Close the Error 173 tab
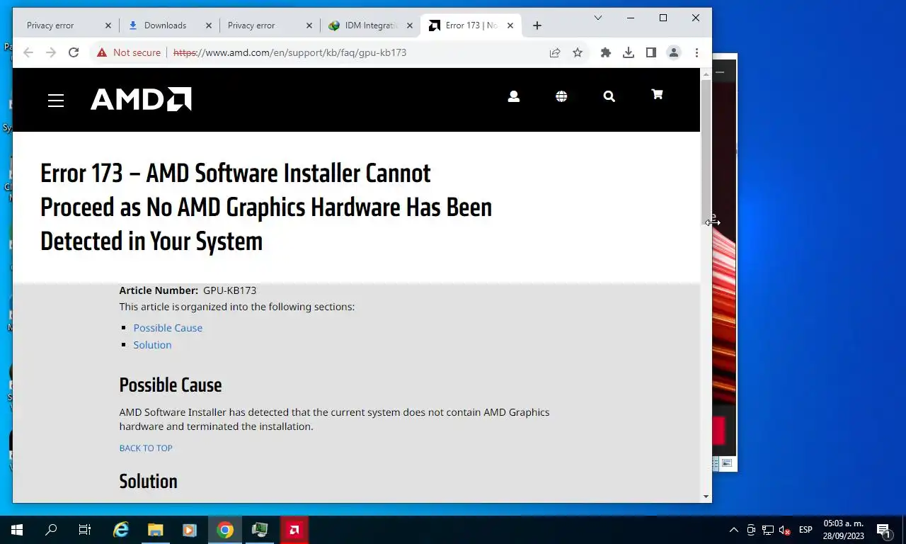This screenshot has height=544, width=906. pos(510,25)
